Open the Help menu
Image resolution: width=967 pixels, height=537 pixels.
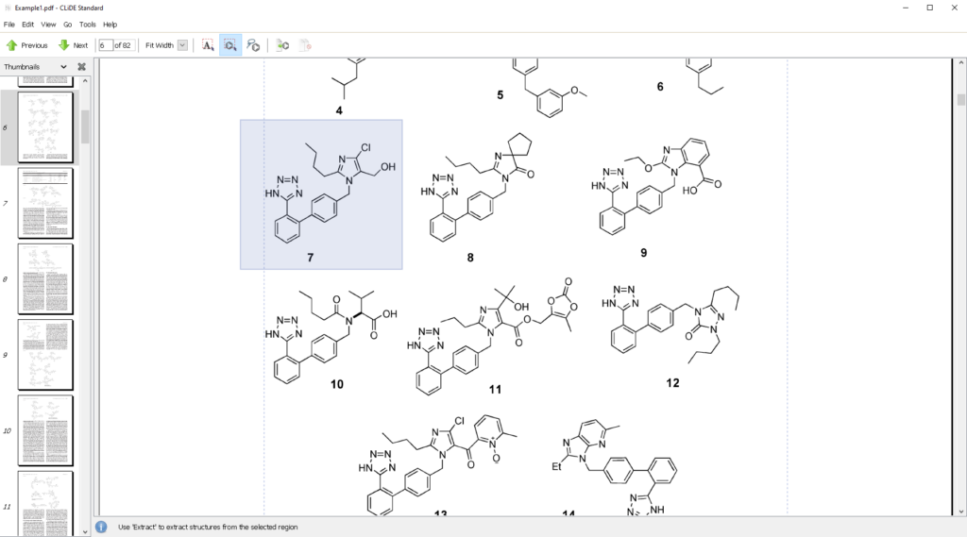click(110, 25)
